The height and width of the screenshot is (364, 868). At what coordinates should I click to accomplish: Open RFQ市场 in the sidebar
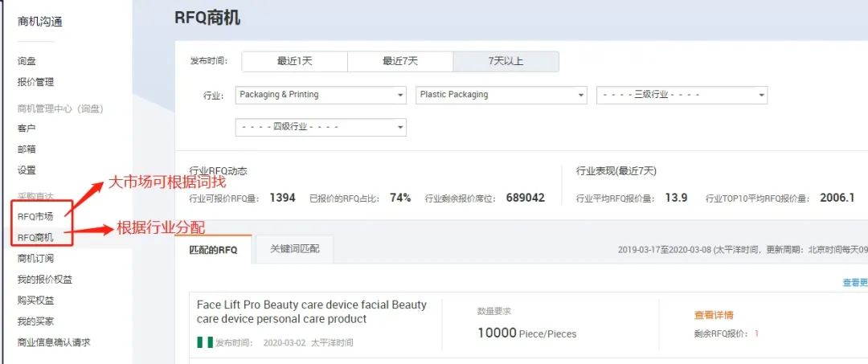point(35,217)
